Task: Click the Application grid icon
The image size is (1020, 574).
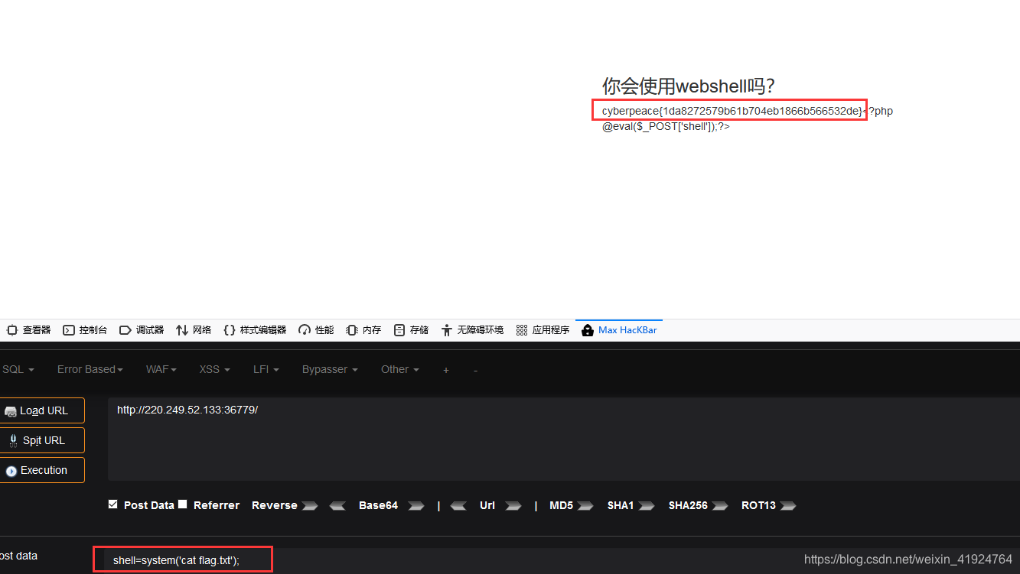Action: 522,330
